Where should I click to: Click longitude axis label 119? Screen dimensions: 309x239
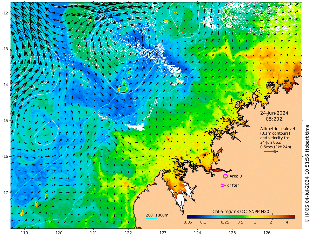click(25, 233)
